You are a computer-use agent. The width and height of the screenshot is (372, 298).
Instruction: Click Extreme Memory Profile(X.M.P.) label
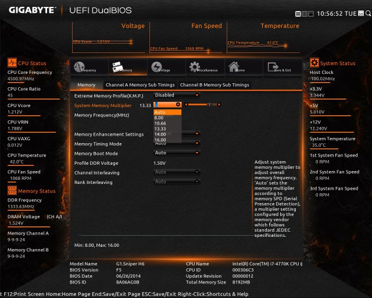[109, 96]
